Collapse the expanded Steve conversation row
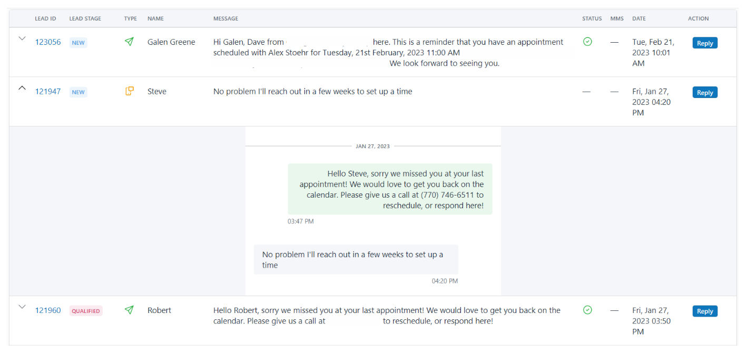 [x=22, y=88]
